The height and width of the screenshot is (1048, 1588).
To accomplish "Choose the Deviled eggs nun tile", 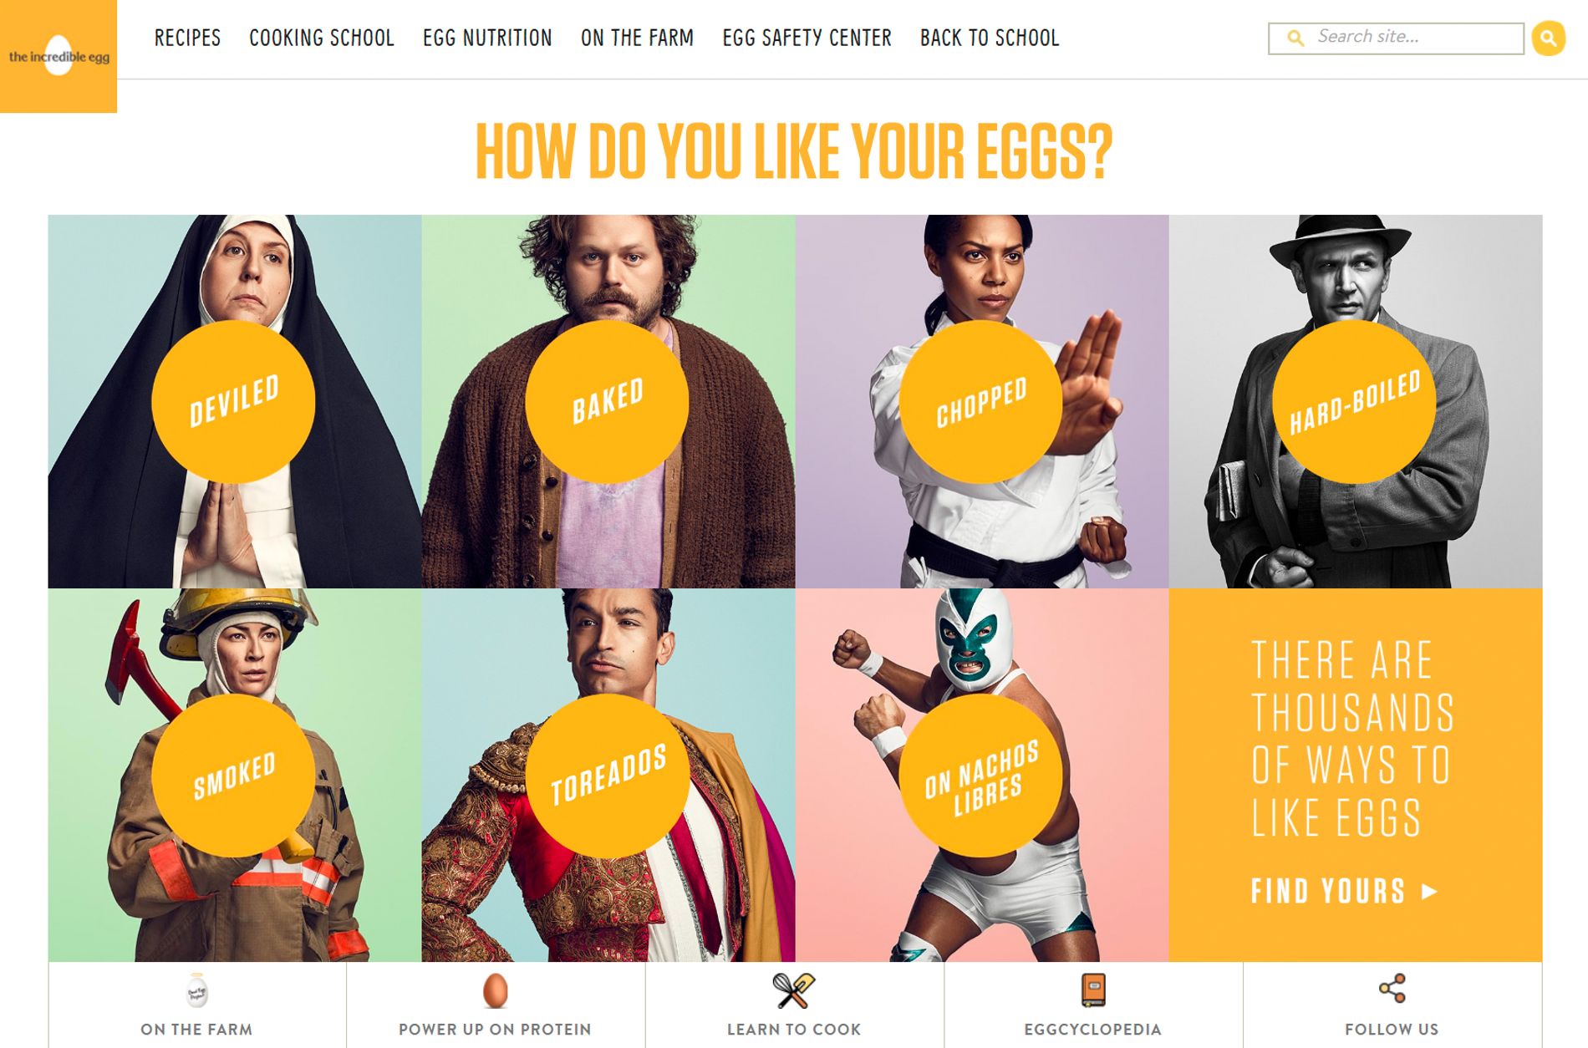I will coord(235,402).
